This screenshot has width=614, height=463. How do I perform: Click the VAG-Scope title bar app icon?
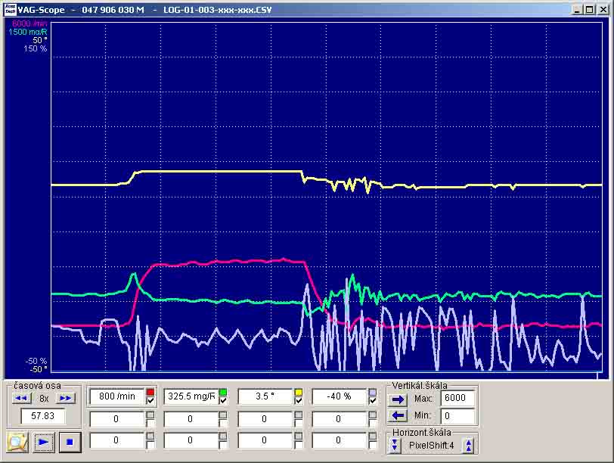coord(10,9)
